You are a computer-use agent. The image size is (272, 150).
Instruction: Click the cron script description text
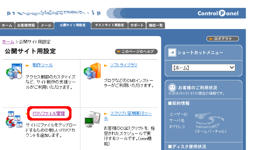tap(129, 136)
